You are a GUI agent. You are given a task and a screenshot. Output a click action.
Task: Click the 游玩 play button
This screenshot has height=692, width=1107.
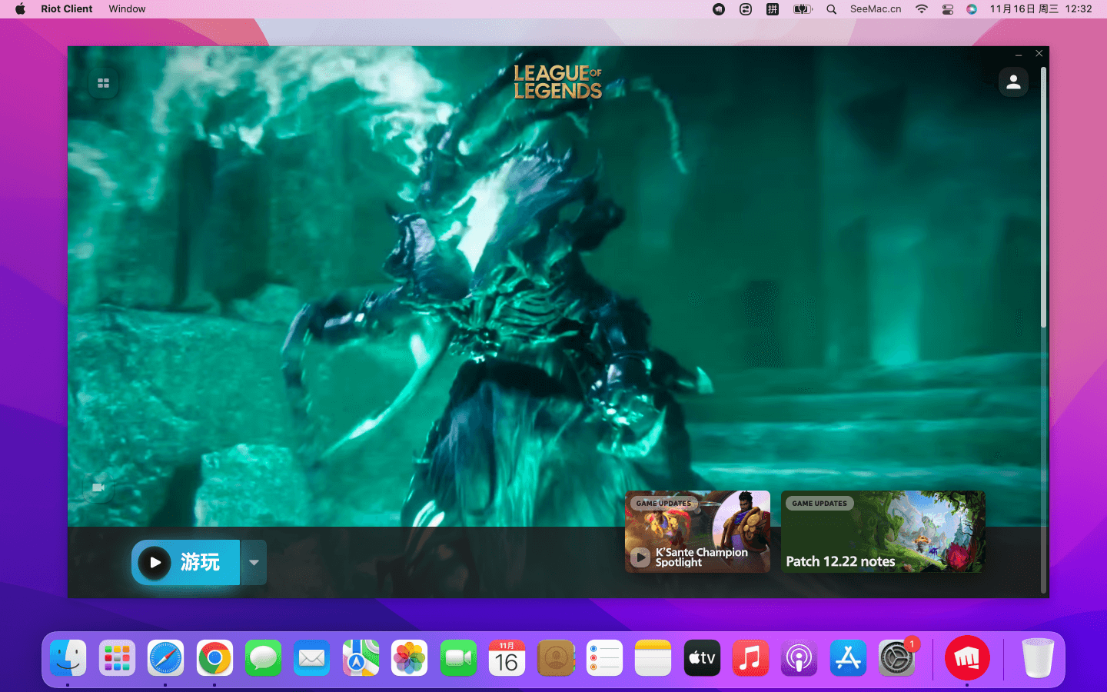pyautogui.click(x=186, y=562)
